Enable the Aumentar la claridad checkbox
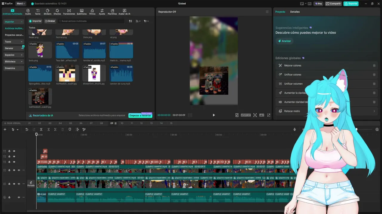Screen dimensions: 382x214 [x=374, y=93]
